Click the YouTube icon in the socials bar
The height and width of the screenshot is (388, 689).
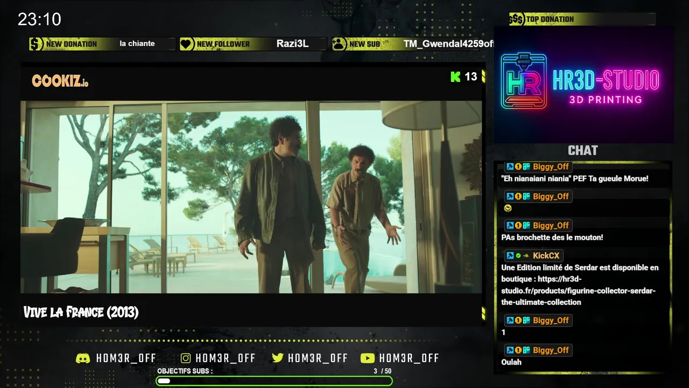pos(368,358)
